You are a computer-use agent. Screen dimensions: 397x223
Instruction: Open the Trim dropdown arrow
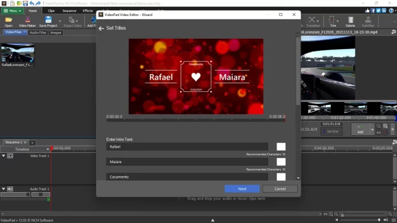[x=338, y=21]
